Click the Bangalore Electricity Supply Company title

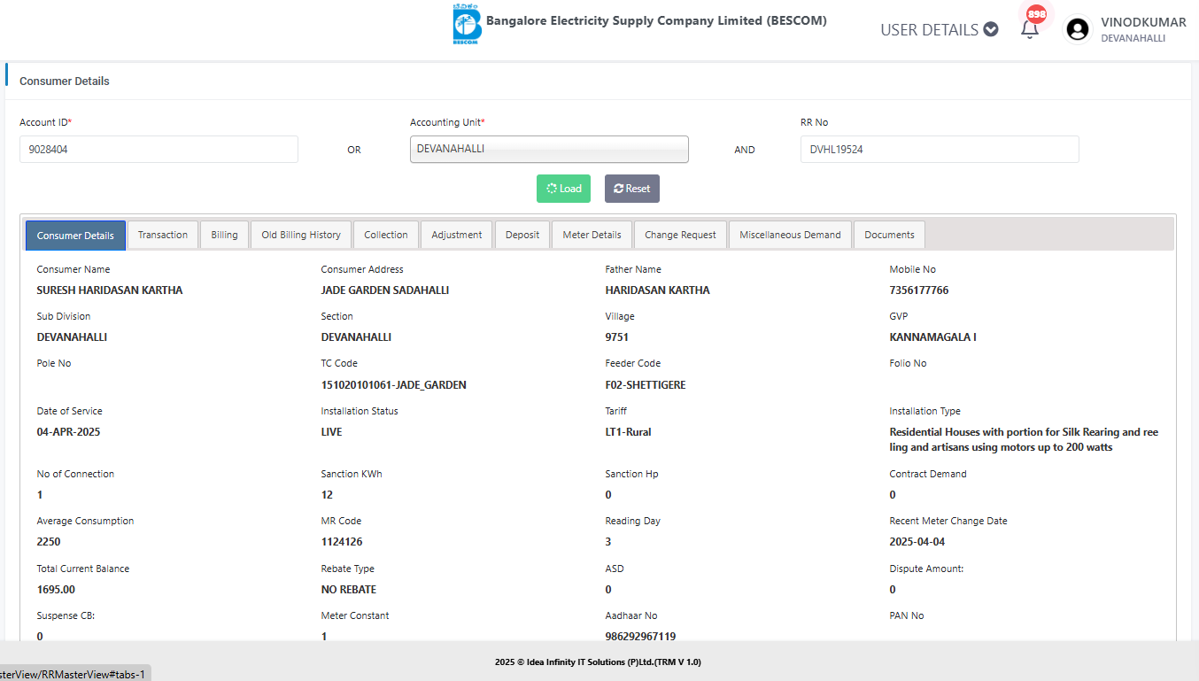coord(656,20)
